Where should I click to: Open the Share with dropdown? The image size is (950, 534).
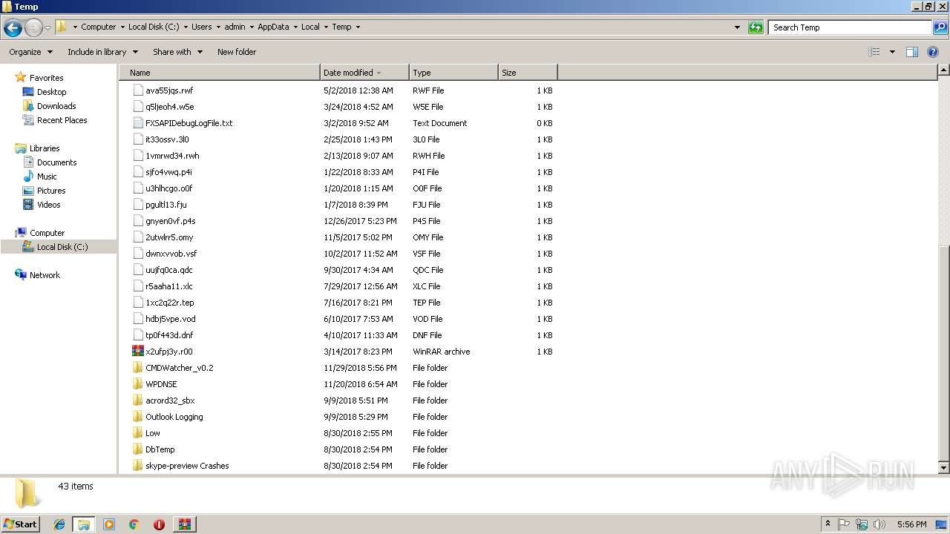177,52
